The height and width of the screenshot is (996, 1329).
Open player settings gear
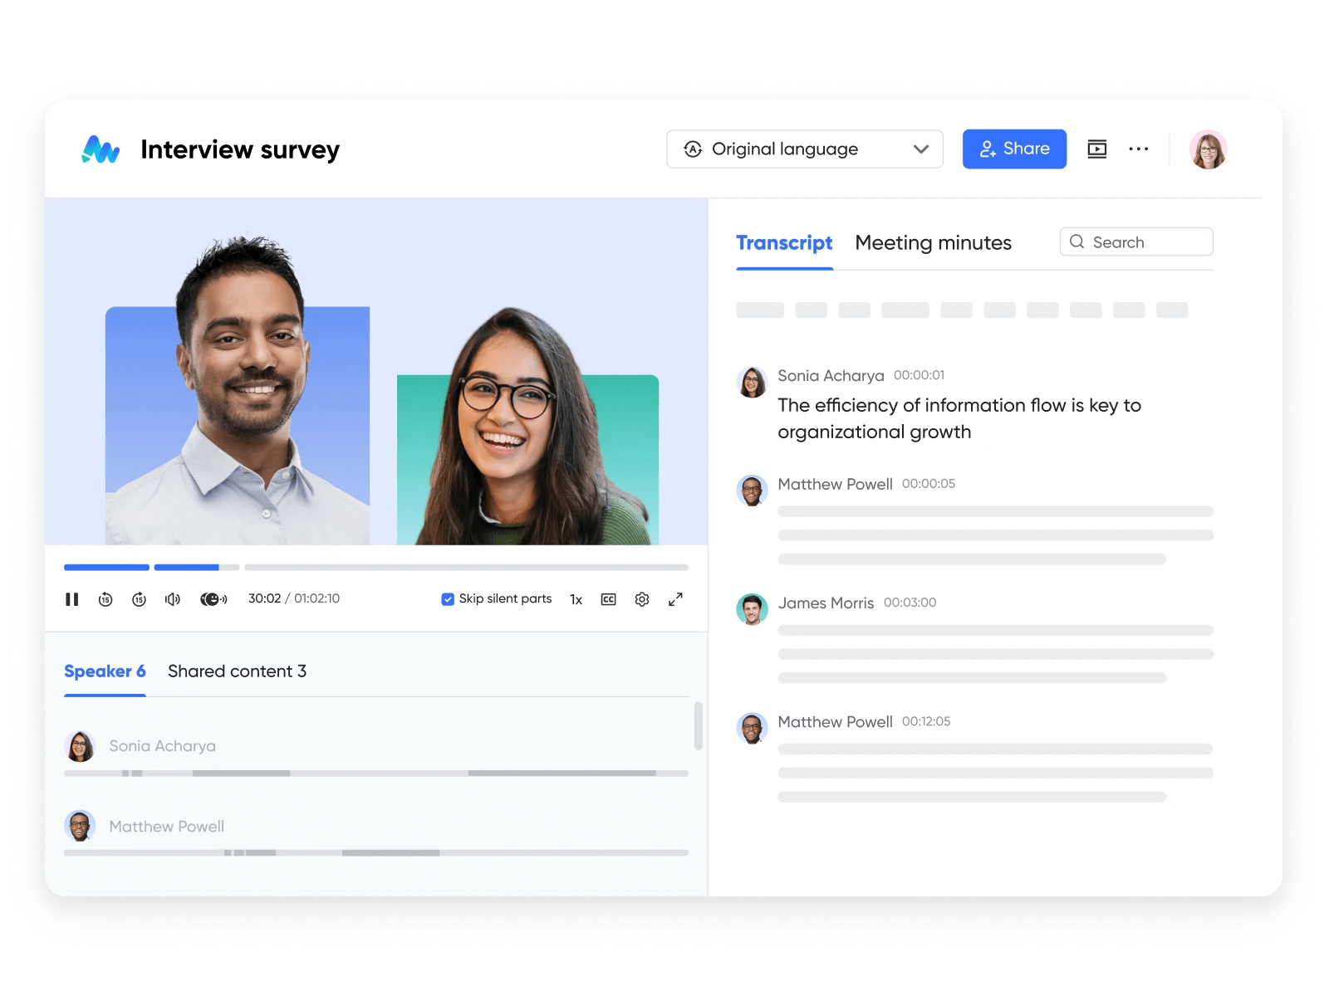click(642, 599)
